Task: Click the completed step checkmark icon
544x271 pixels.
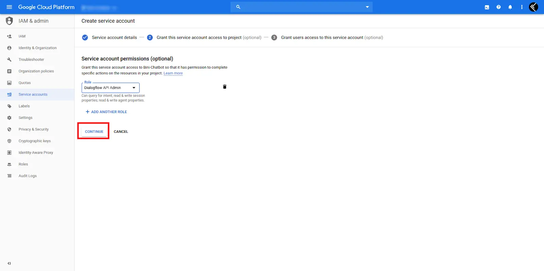Action: tap(85, 37)
